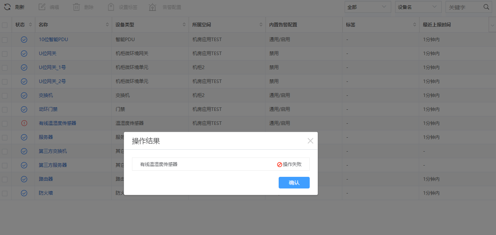
Task: Check the U位网关_1号 row checkbox
Action: point(5,67)
